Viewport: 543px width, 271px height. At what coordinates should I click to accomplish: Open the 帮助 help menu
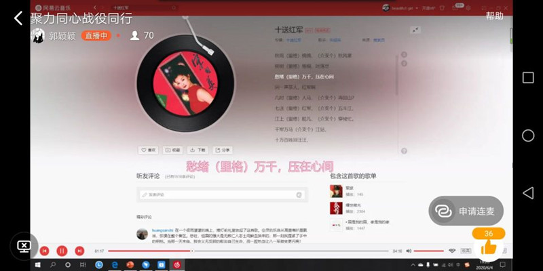tap(495, 16)
